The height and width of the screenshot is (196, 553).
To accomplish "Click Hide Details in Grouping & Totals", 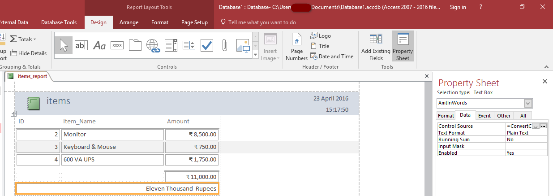I will [28, 53].
